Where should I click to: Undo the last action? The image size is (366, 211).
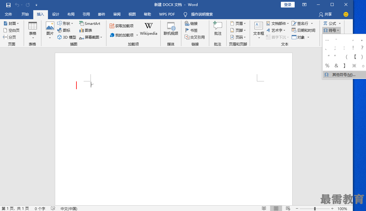point(17,5)
